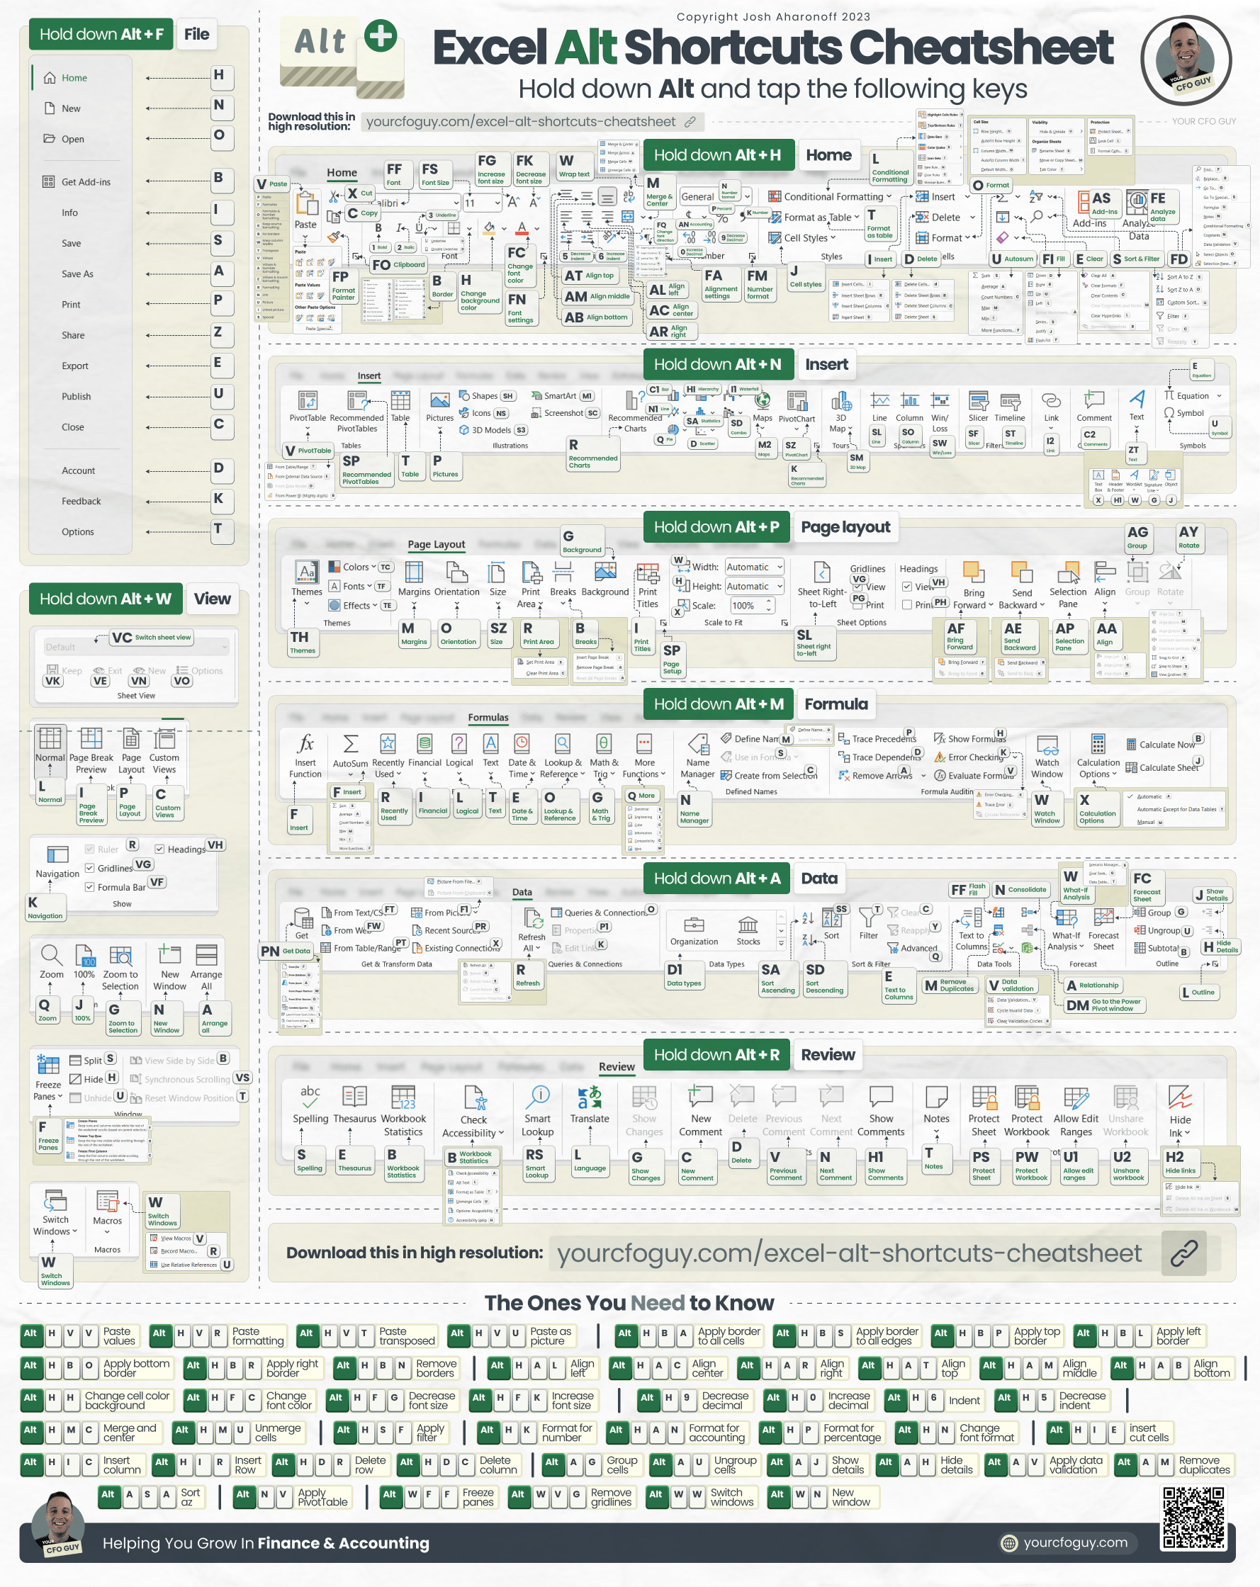This screenshot has width=1260, height=1587.
Task: Click the Shapes button in Illustrations
Action: (478, 395)
